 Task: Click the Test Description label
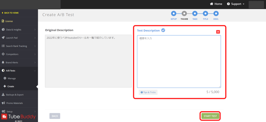coord(148,30)
